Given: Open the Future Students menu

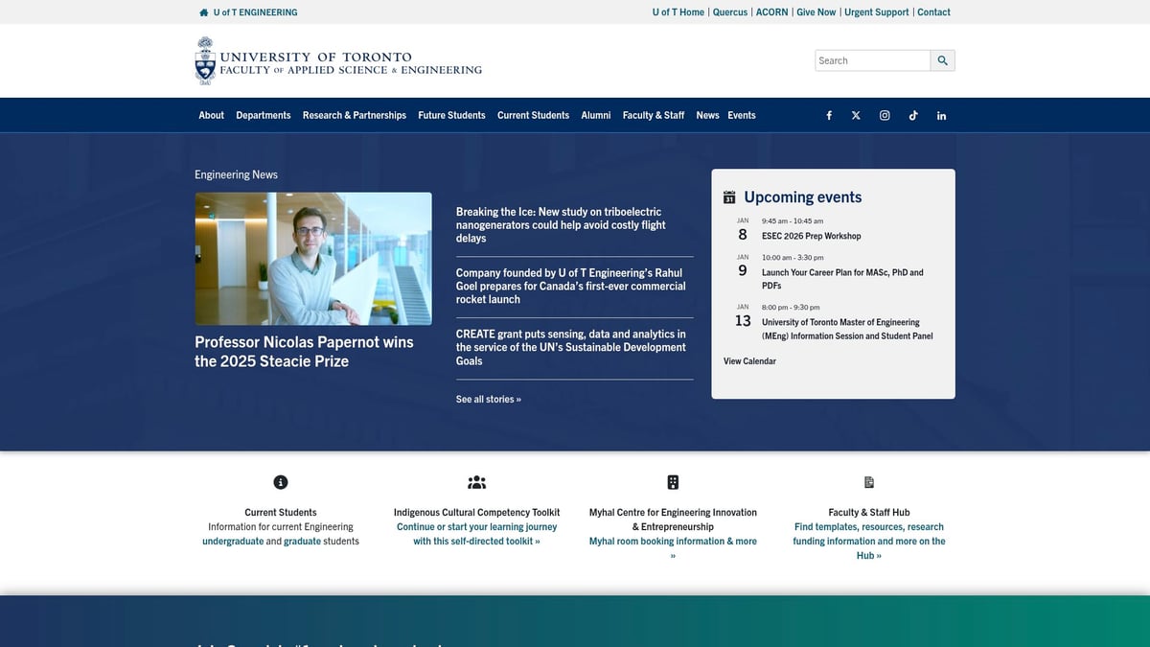Looking at the screenshot, I should [x=451, y=115].
